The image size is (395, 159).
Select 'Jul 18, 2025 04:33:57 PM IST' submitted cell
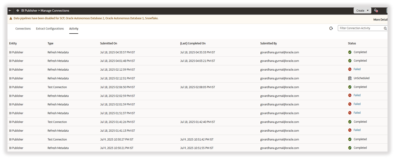pyautogui.click(x=117, y=52)
